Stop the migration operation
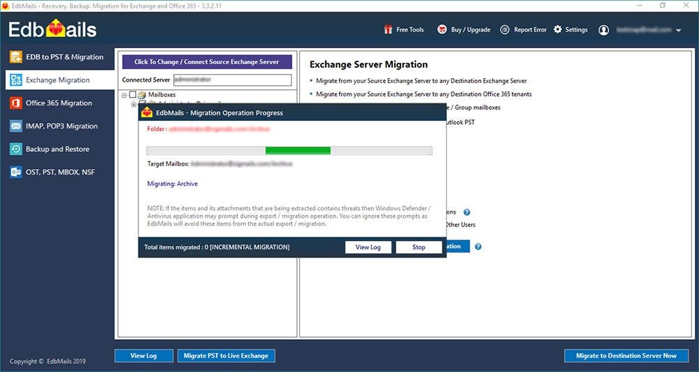The height and width of the screenshot is (372, 699). [x=419, y=247]
